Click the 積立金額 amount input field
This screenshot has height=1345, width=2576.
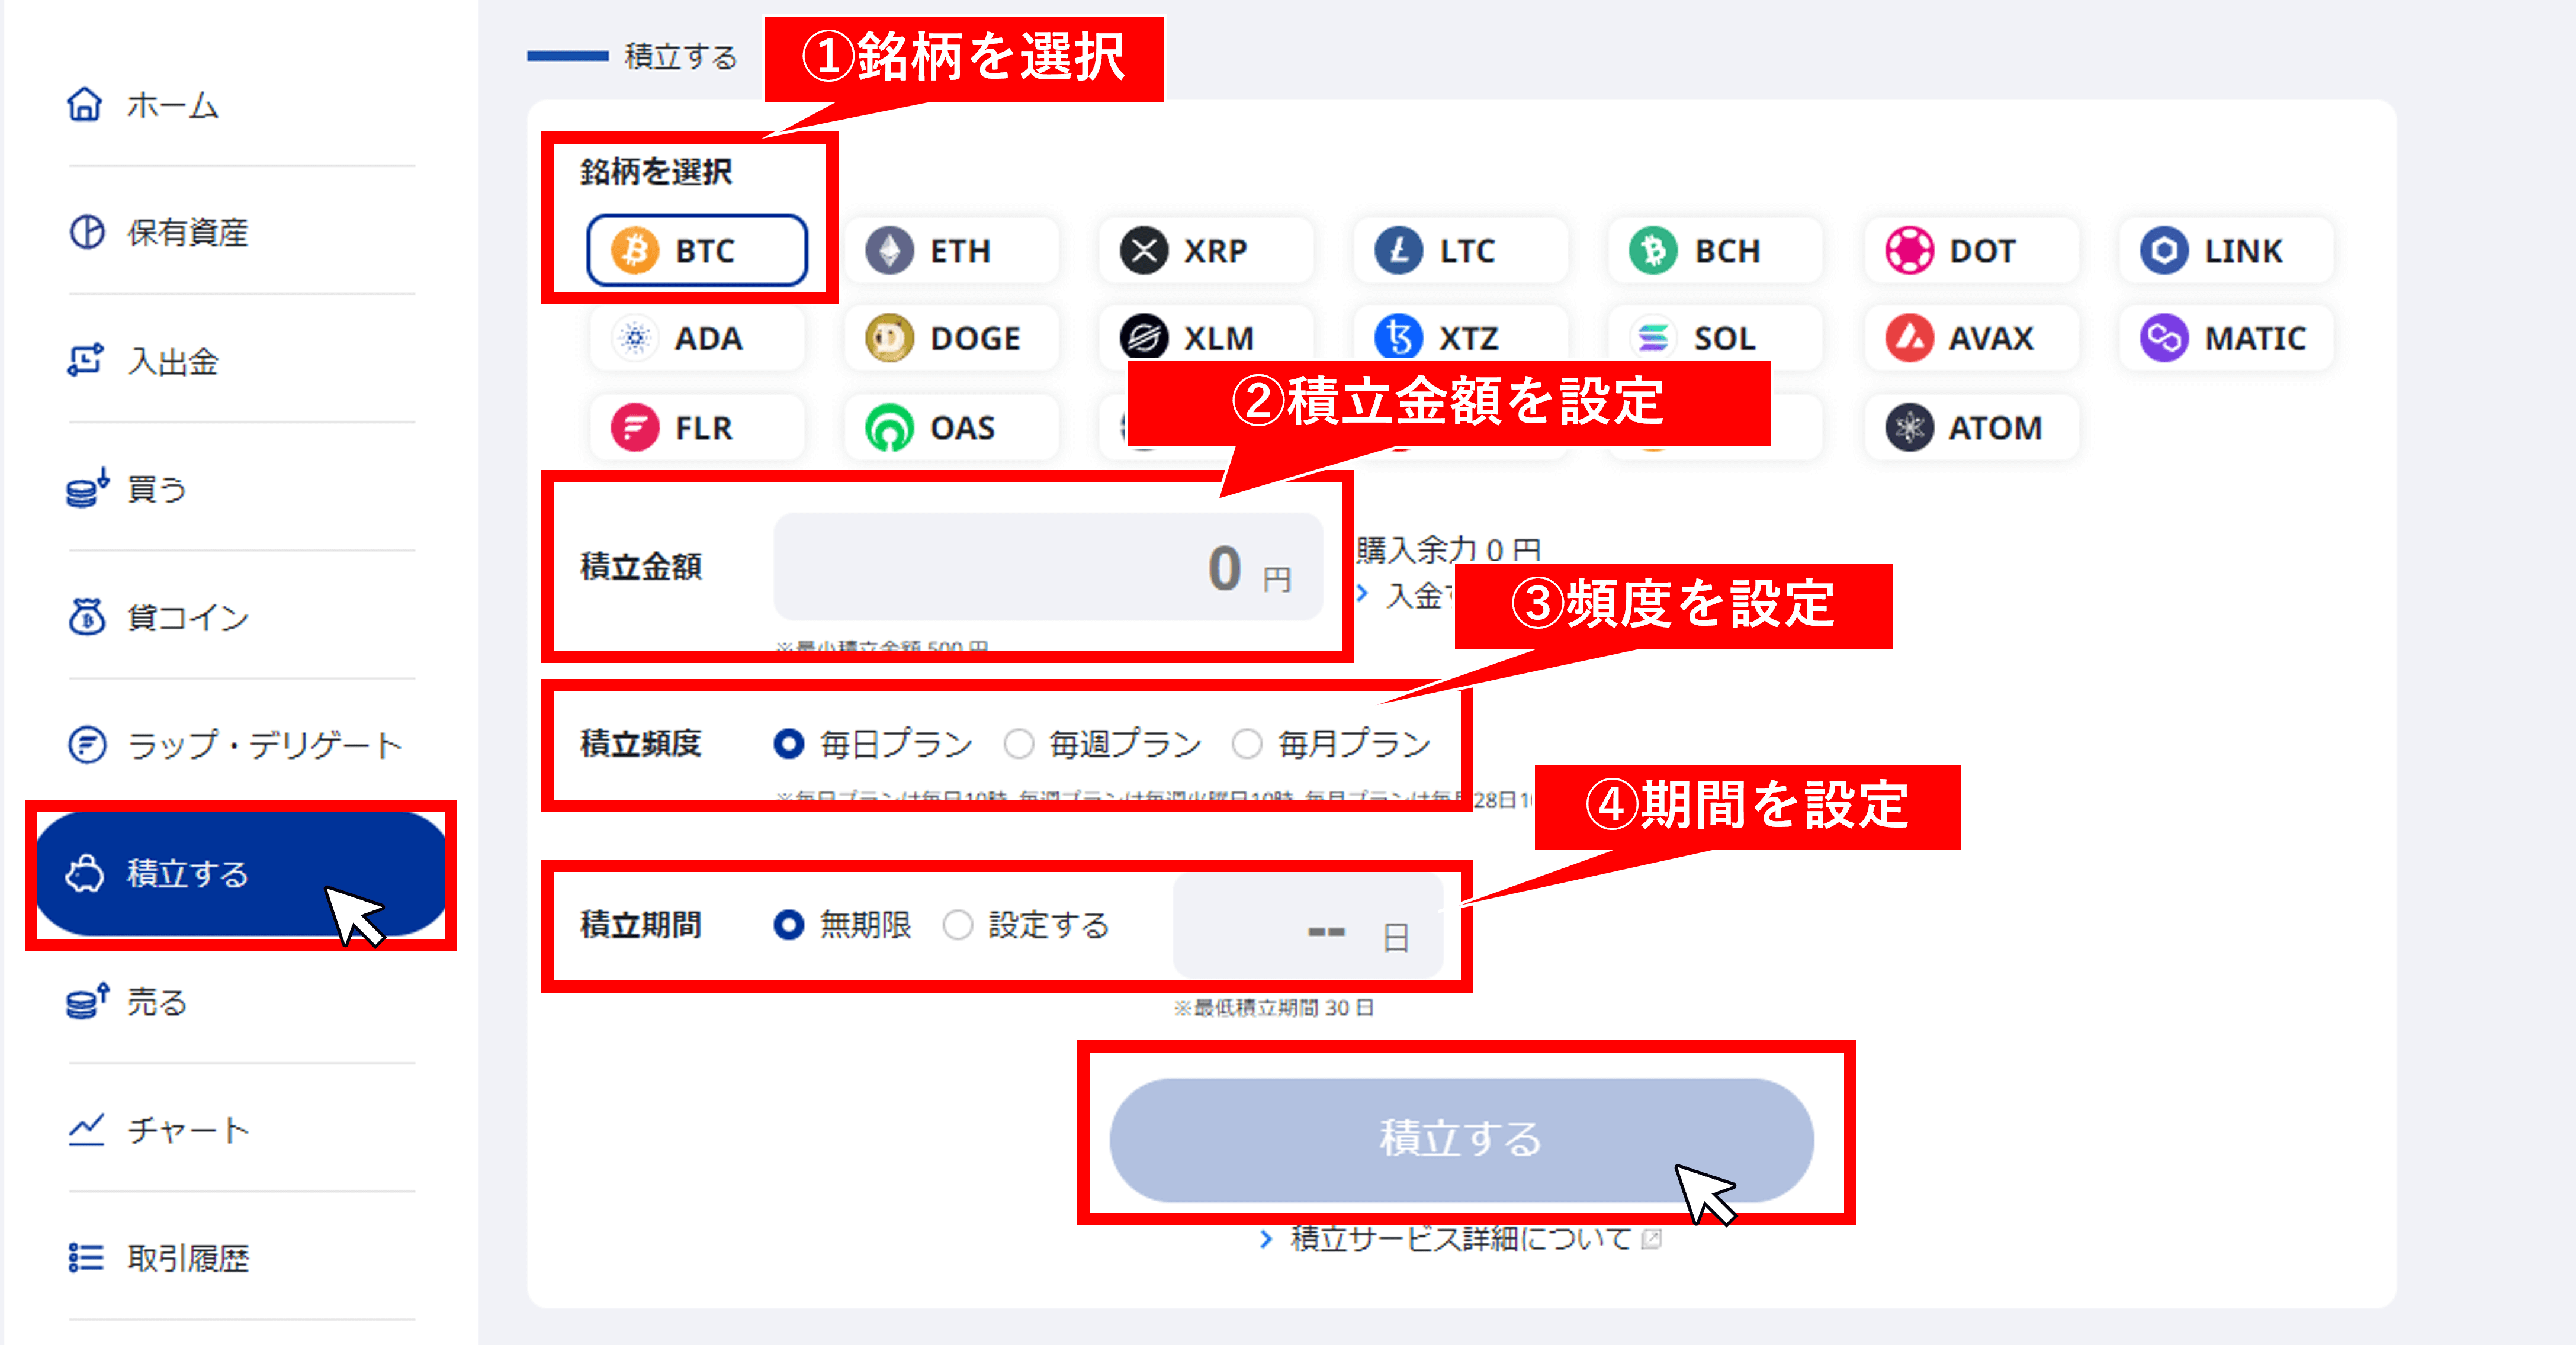coord(1048,566)
